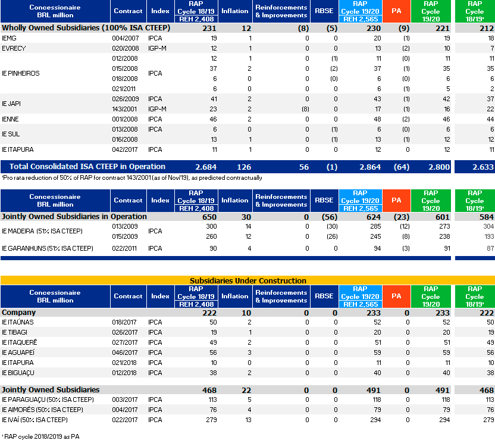Select the Wholly Owned Subsidiaries (100% ISA CTEEP) heading
Image resolution: width=495 pixels, height=440 pixels.
click(x=86, y=28)
